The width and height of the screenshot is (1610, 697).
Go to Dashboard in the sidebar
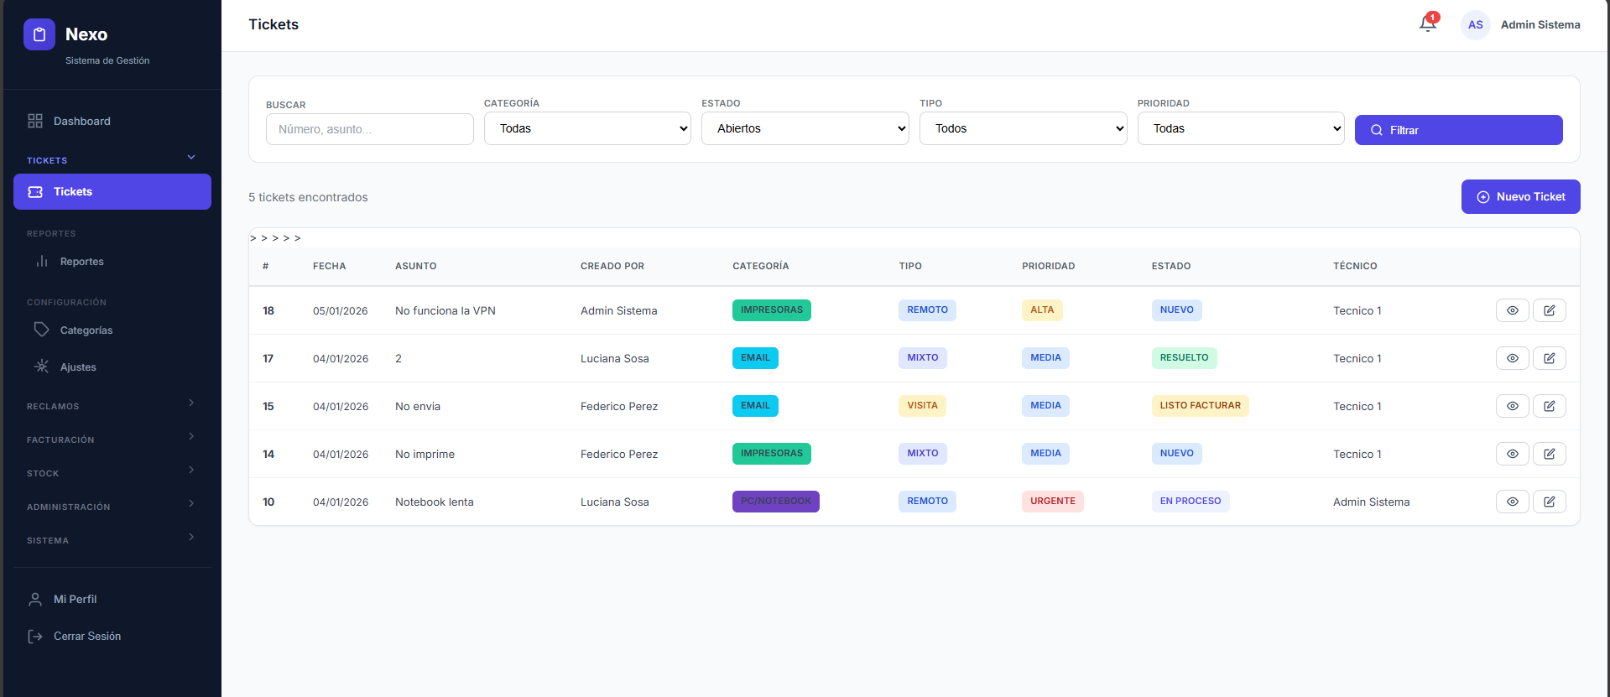[81, 121]
